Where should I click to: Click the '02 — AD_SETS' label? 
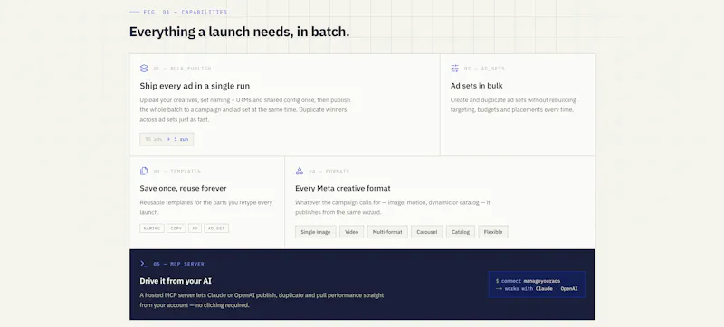point(484,69)
